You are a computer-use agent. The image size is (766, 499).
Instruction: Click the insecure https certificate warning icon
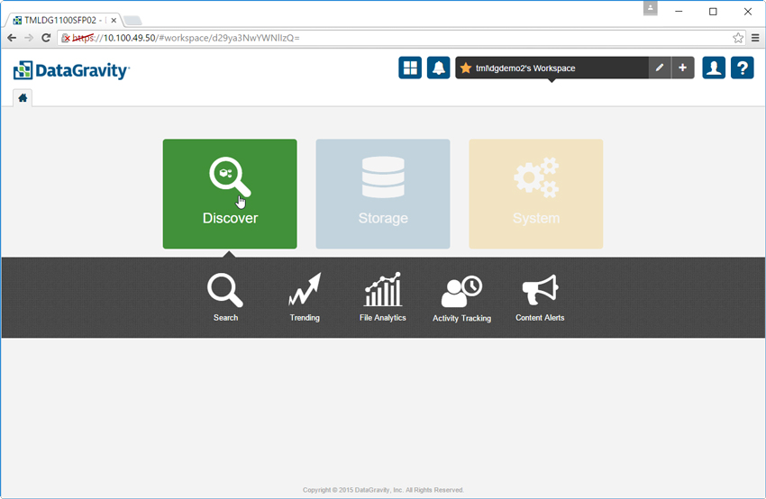click(66, 38)
